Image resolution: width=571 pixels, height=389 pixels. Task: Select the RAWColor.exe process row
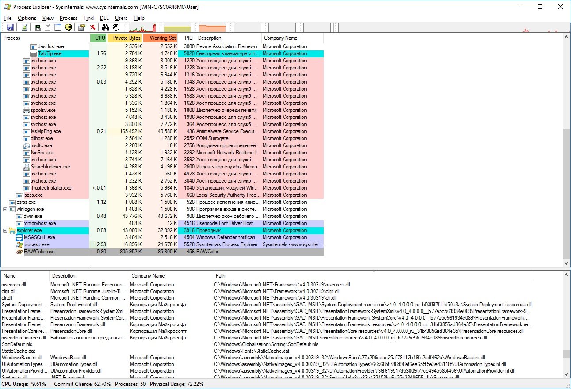[39, 252]
